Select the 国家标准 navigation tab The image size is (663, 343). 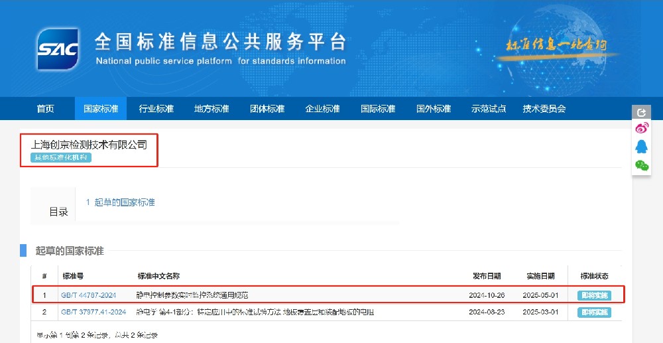101,109
